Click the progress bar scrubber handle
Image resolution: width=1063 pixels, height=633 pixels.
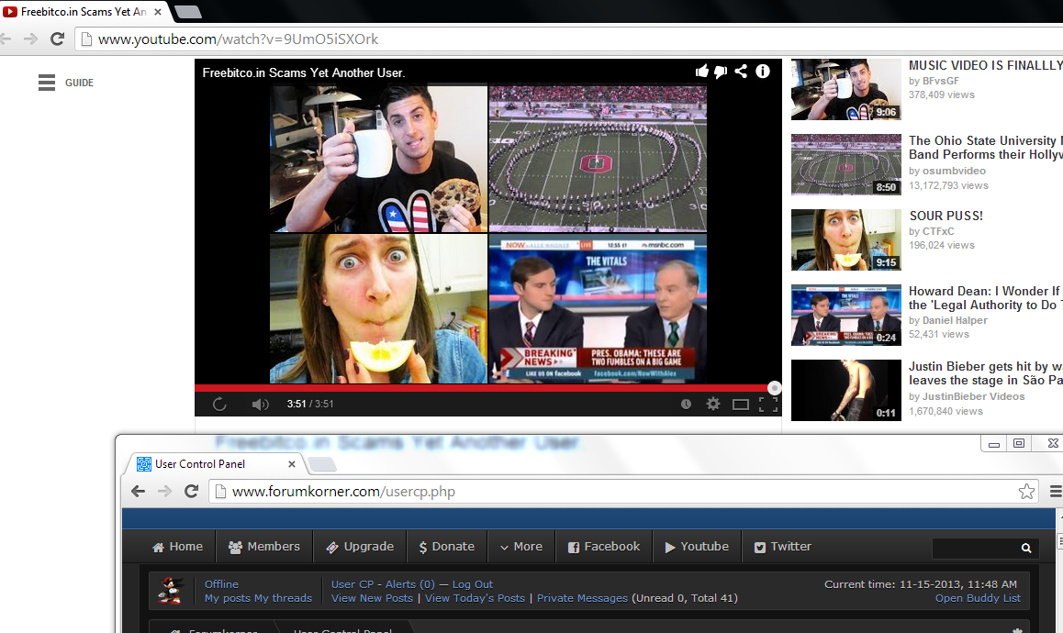pyautogui.click(x=774, y=388)
